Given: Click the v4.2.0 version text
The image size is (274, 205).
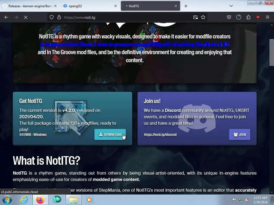Looking at the screenshot, I should tap(69, 110).
